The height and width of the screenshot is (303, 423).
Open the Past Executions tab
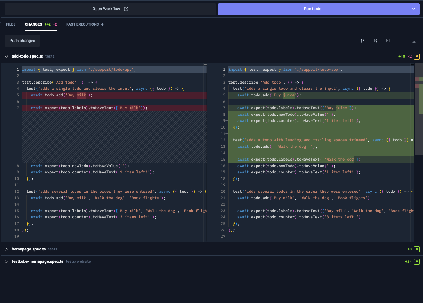coord(85,24)
